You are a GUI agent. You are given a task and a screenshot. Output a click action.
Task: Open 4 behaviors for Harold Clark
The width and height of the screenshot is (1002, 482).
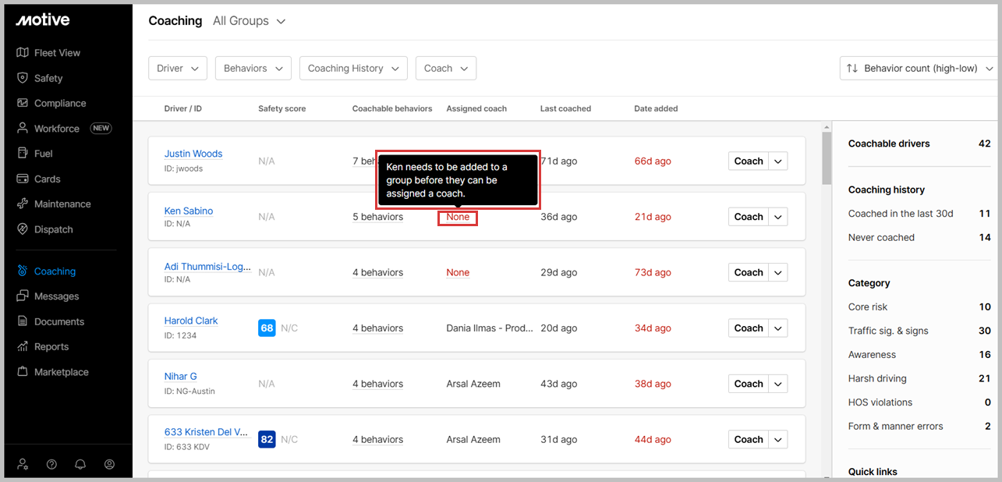click(377, 328)
